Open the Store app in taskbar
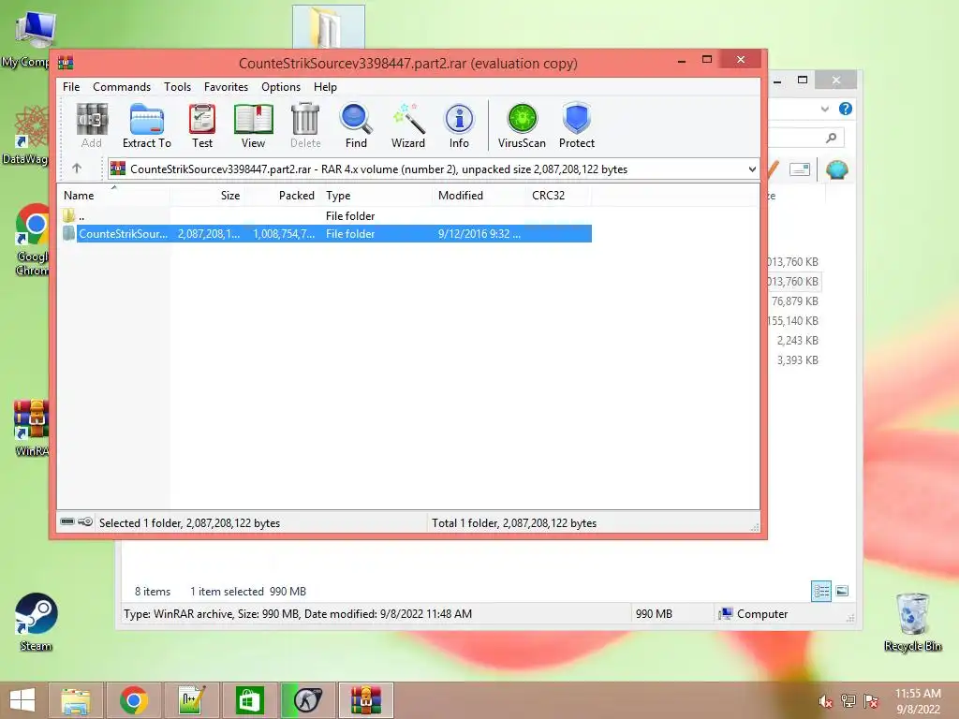 click(249, 700)
